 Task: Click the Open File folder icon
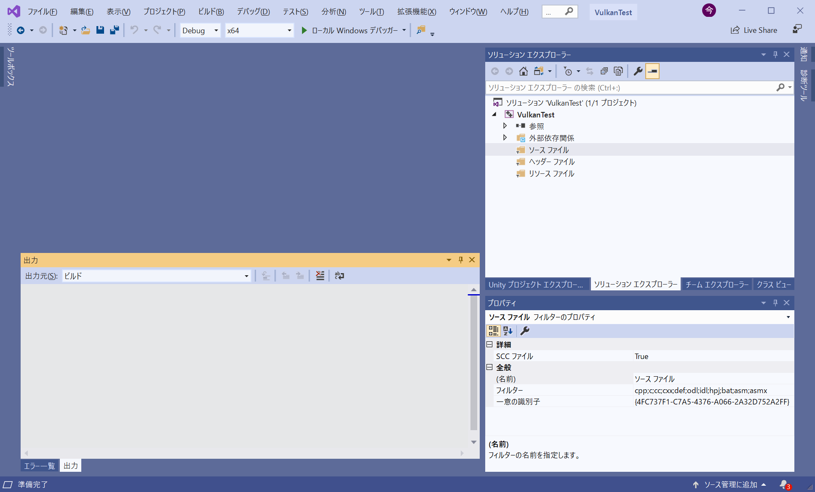tap(86, 30)
